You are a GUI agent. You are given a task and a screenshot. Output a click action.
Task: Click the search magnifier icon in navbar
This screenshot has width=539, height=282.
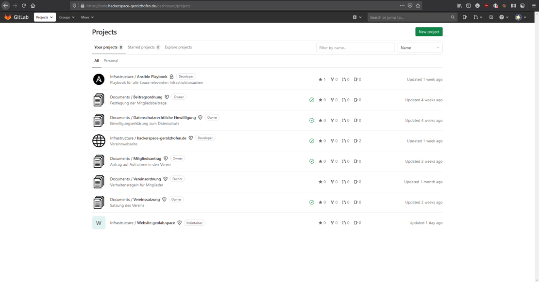point(453,17)
